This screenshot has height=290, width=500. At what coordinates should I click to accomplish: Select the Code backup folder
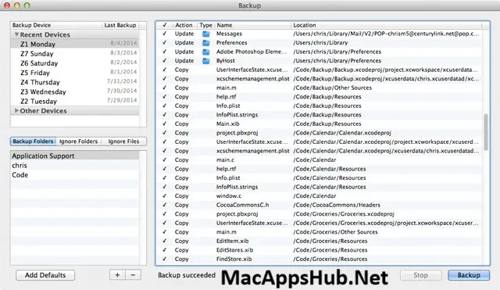75,175
